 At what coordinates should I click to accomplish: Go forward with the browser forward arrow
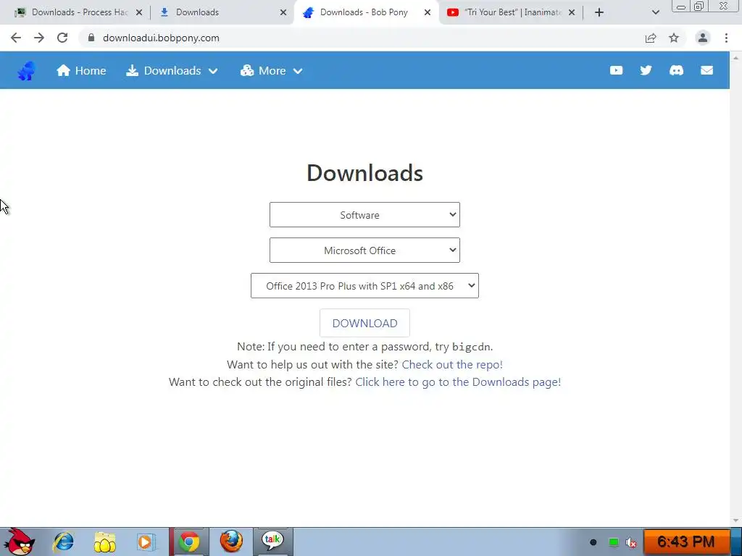(x=39, y=38)
